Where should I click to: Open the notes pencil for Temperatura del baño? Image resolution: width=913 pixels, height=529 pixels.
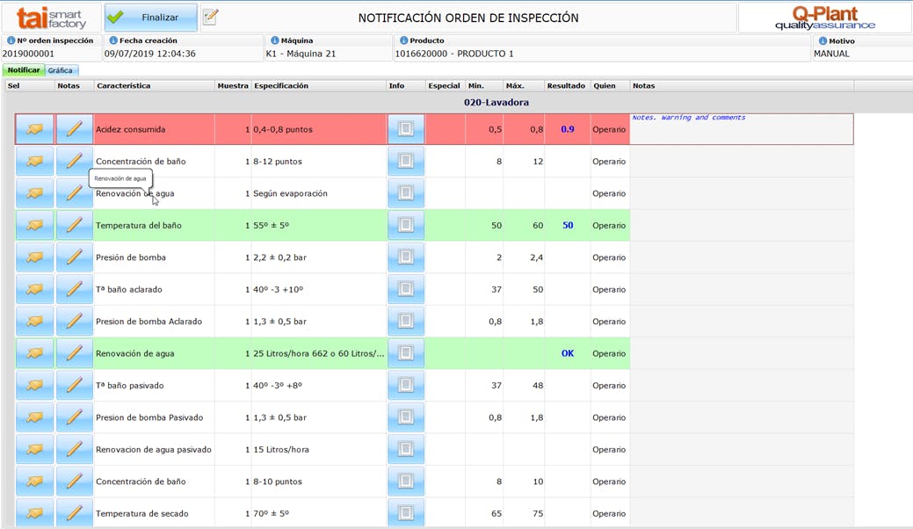[75, 225]
